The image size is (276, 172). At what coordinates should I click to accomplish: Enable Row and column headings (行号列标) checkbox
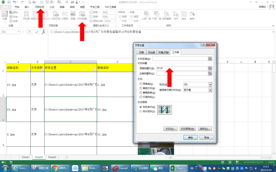click(x=141, y=97)
